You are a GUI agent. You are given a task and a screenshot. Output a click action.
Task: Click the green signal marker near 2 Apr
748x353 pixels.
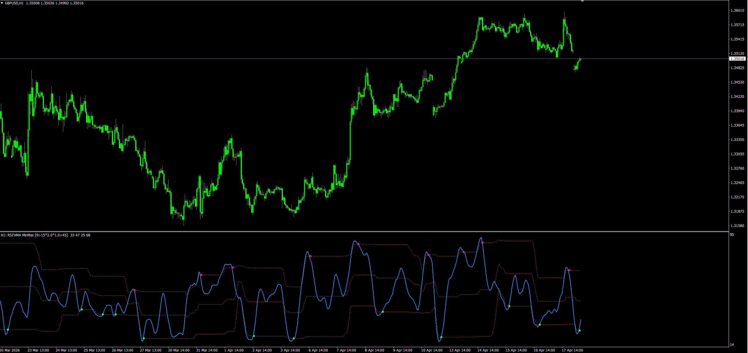point(254,336)
